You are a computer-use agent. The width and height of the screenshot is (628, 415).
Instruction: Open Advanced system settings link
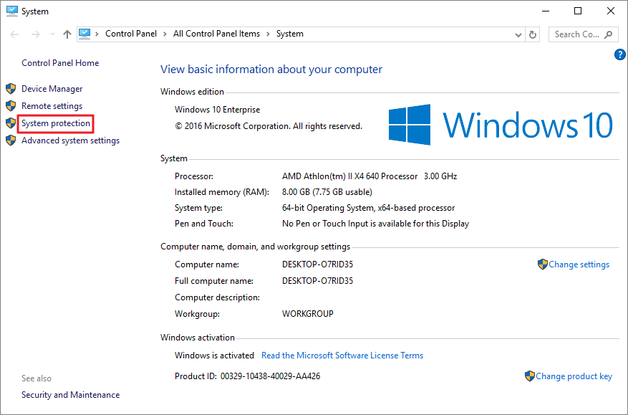pos(70,140)
